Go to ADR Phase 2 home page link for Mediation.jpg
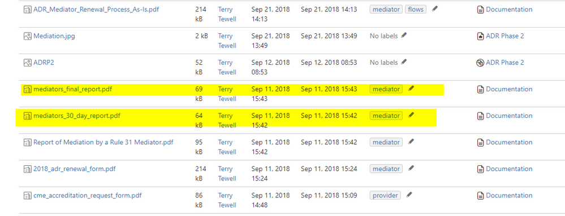This screenshot has height=216, width=565. (505, 36)
